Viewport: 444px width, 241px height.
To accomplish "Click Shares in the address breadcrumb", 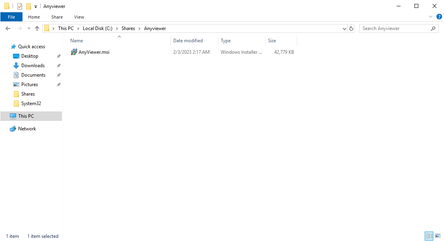I will coord(128,28).
